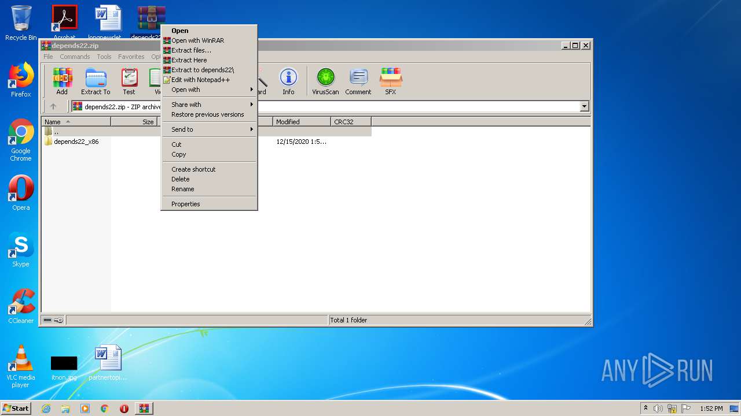This screenshot has width=741, height=416.
Task: Open the Info toolbar icon
Action: [288, 81]
